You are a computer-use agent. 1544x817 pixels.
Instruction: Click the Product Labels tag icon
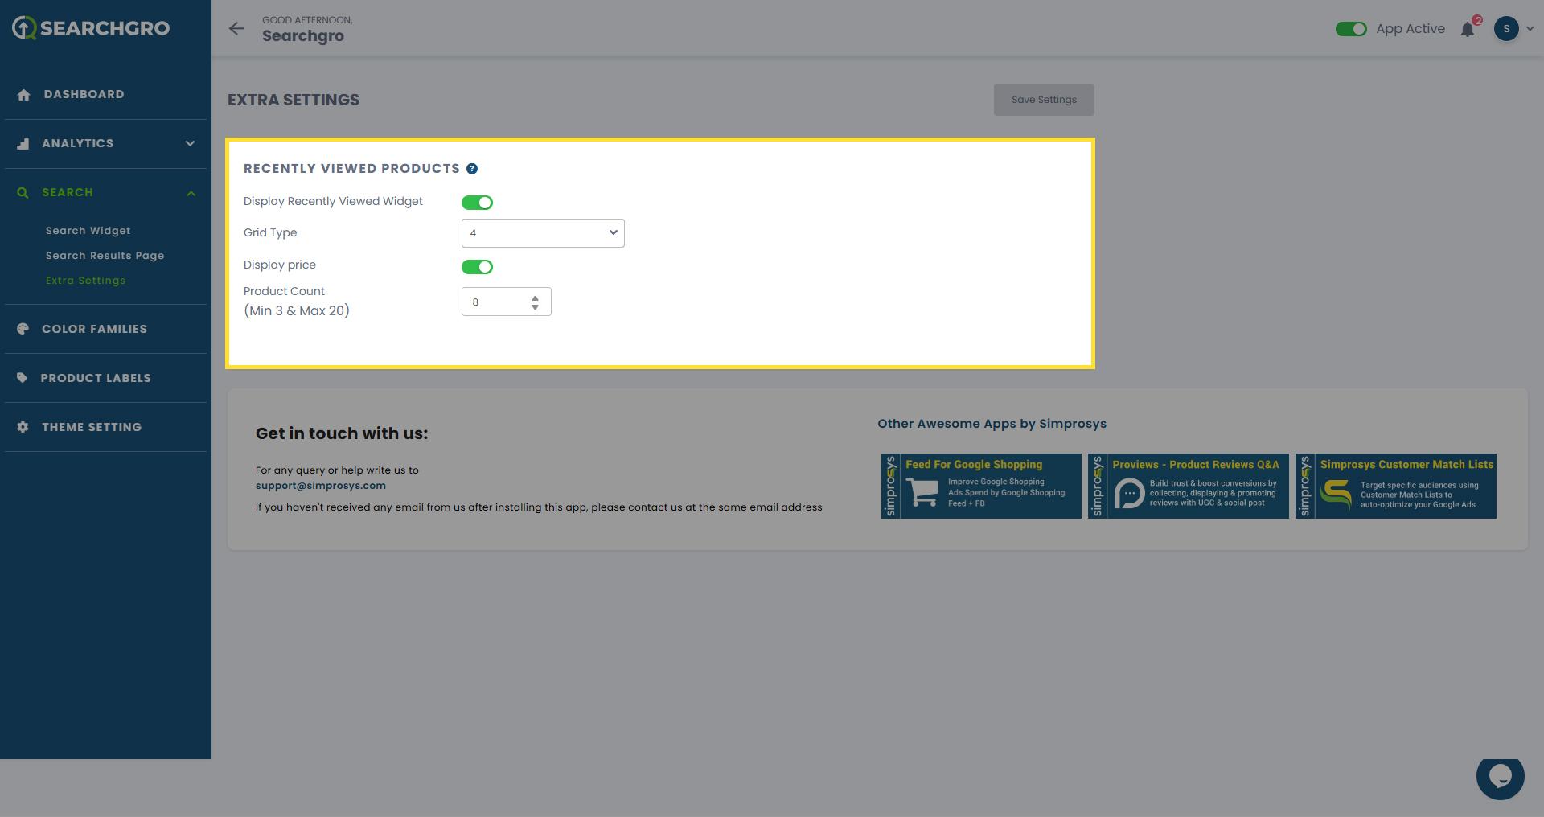23,378
